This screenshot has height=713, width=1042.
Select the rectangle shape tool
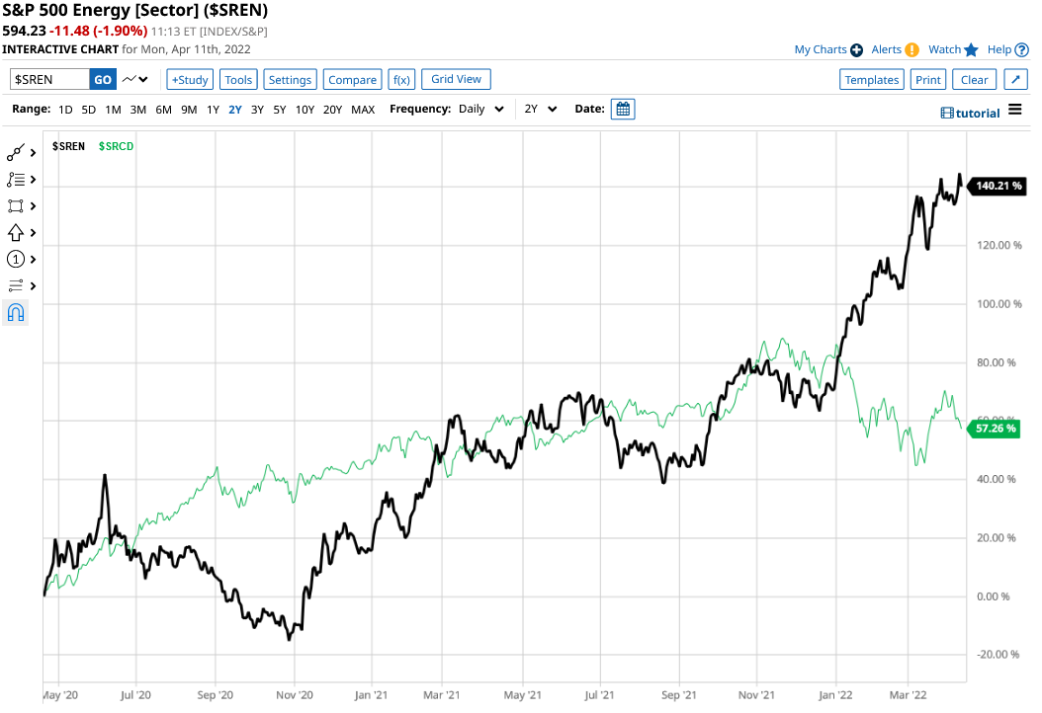point(15,206)
